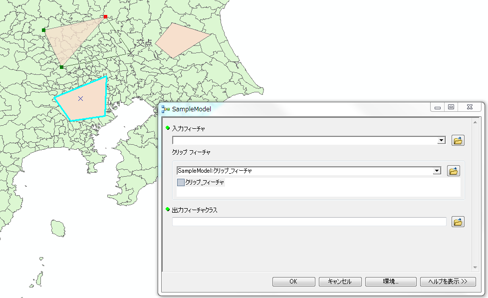488x298 pixels.
Task: Maximize the SampleModel dialog
Action: coord(451,107)
